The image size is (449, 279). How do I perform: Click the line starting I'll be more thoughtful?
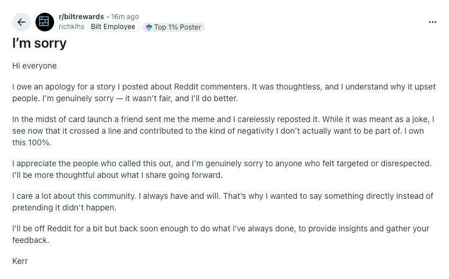[117, 175]
